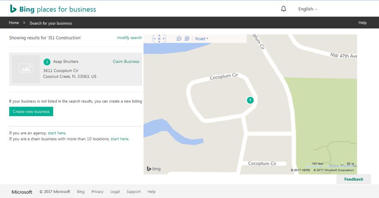Click the bing logo on the map

pos(154,169)
